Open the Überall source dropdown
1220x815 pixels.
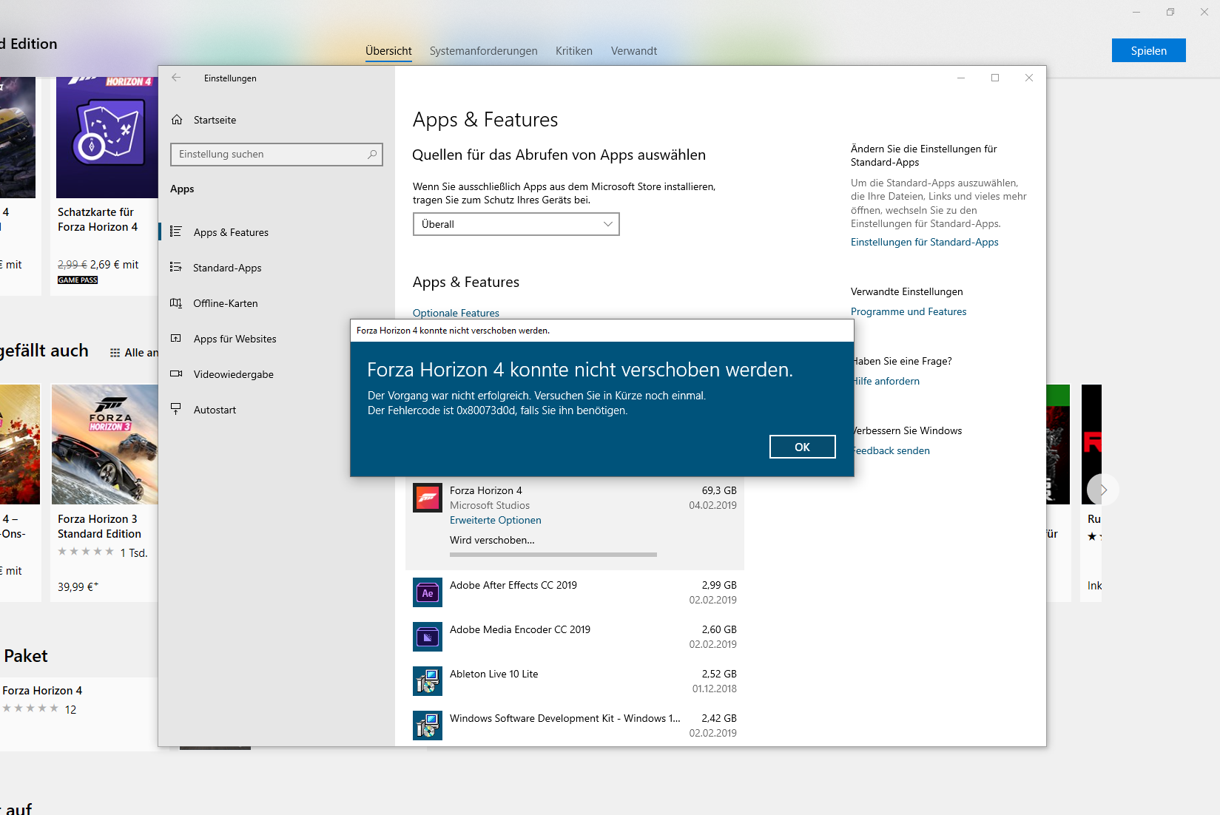[516, 224]
